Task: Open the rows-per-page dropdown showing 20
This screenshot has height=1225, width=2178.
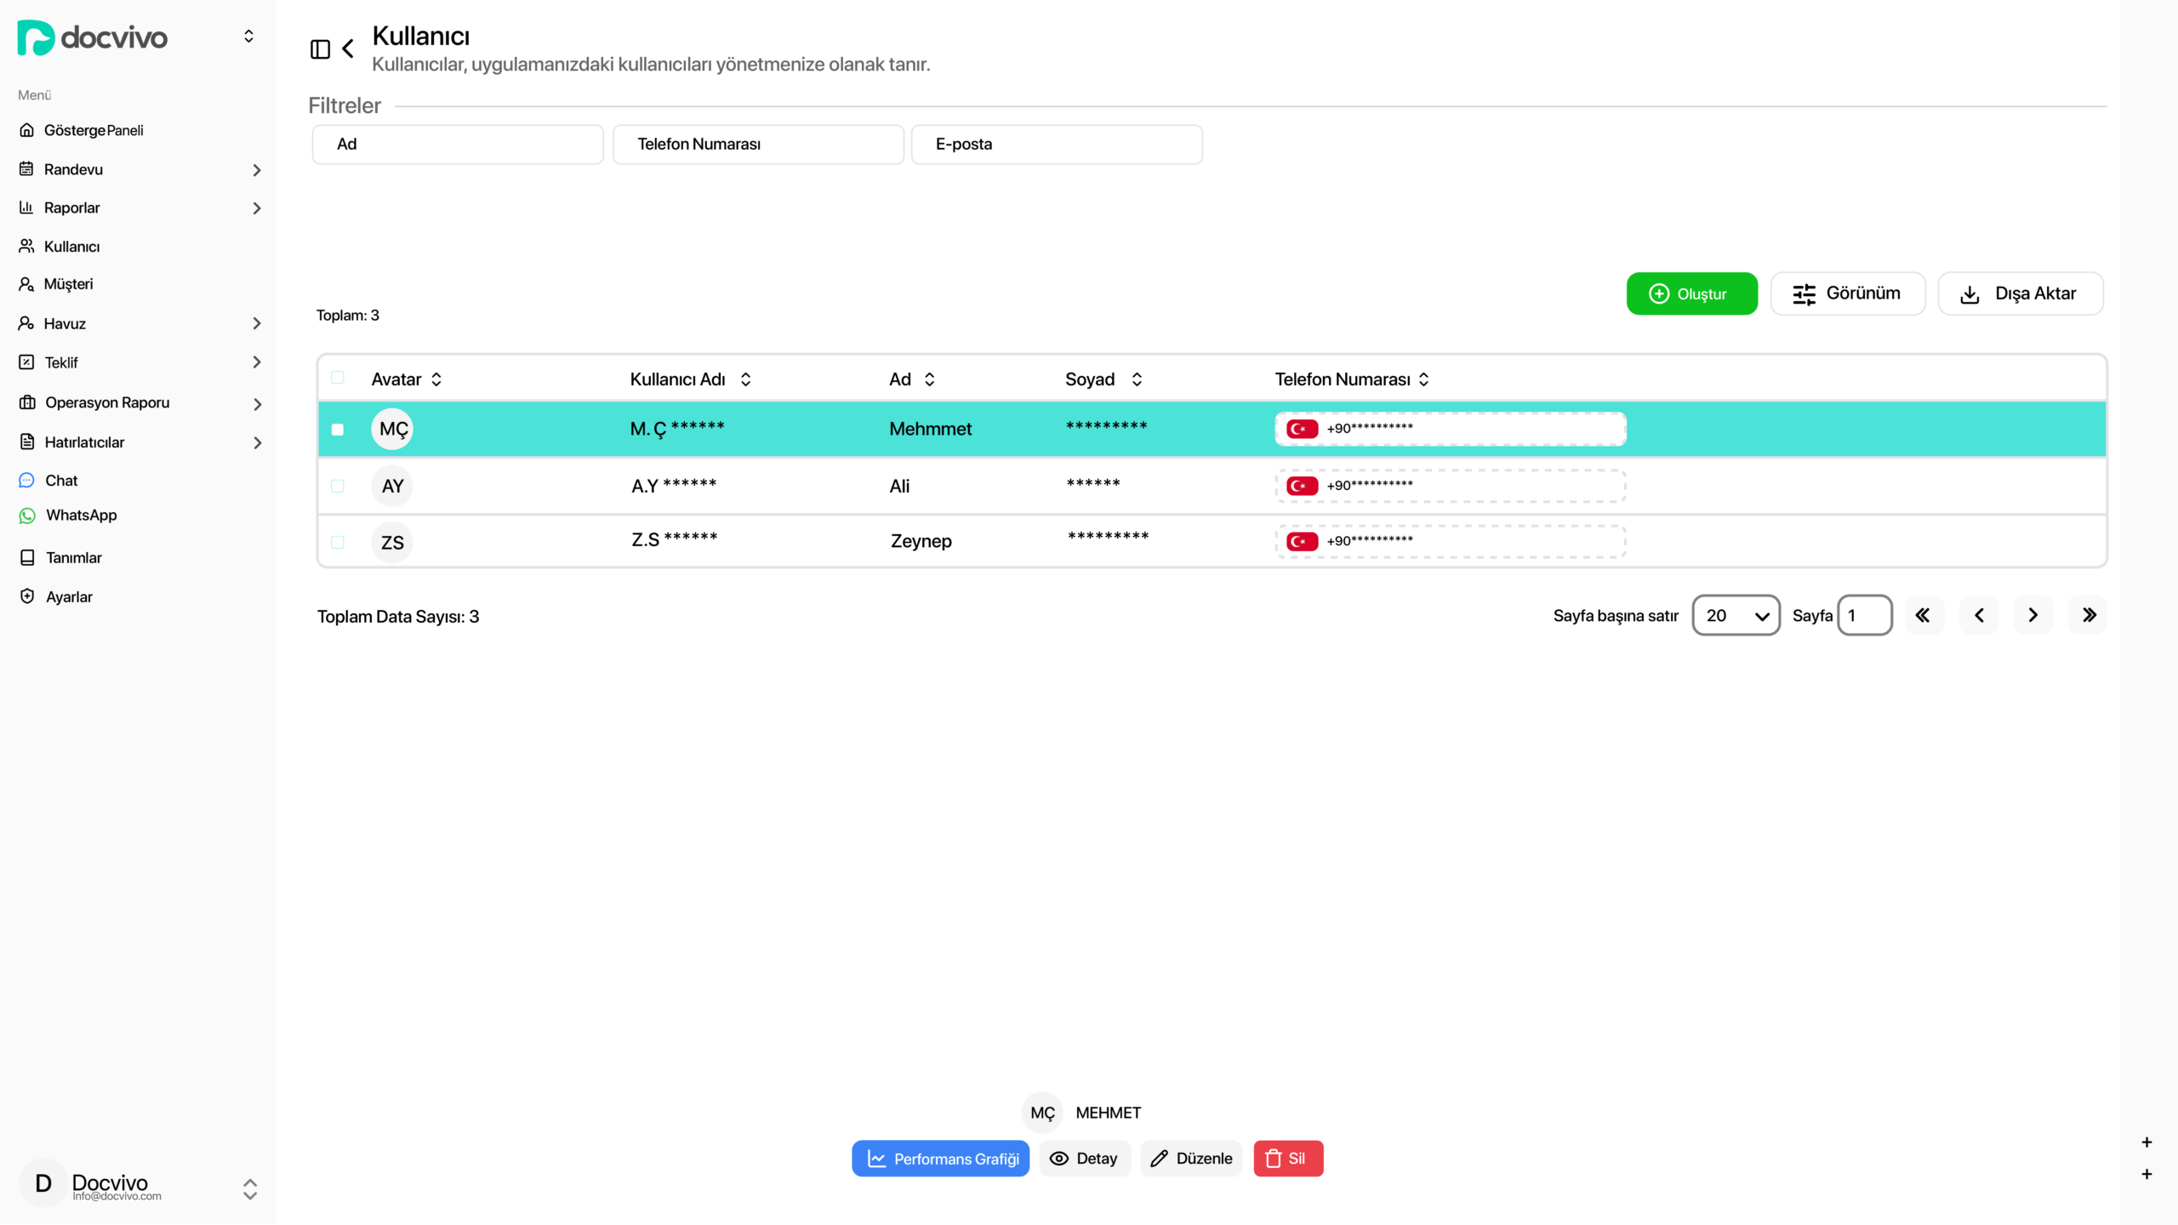Action: (1736, 615)
